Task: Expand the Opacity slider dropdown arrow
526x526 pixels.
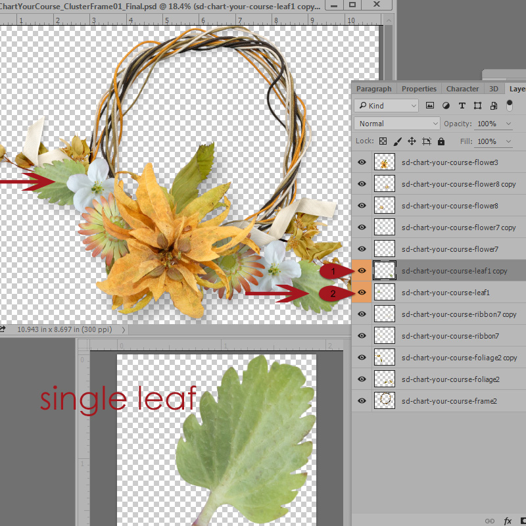Action: [508, 124]
